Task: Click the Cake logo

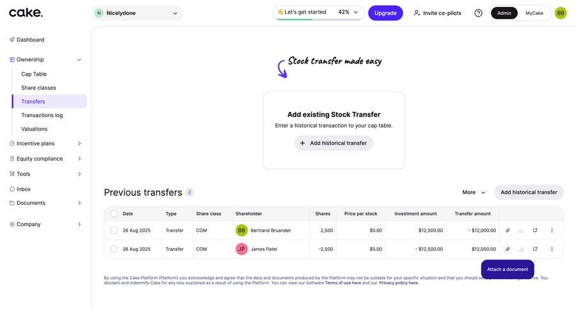Action: [x=26, y=13]
